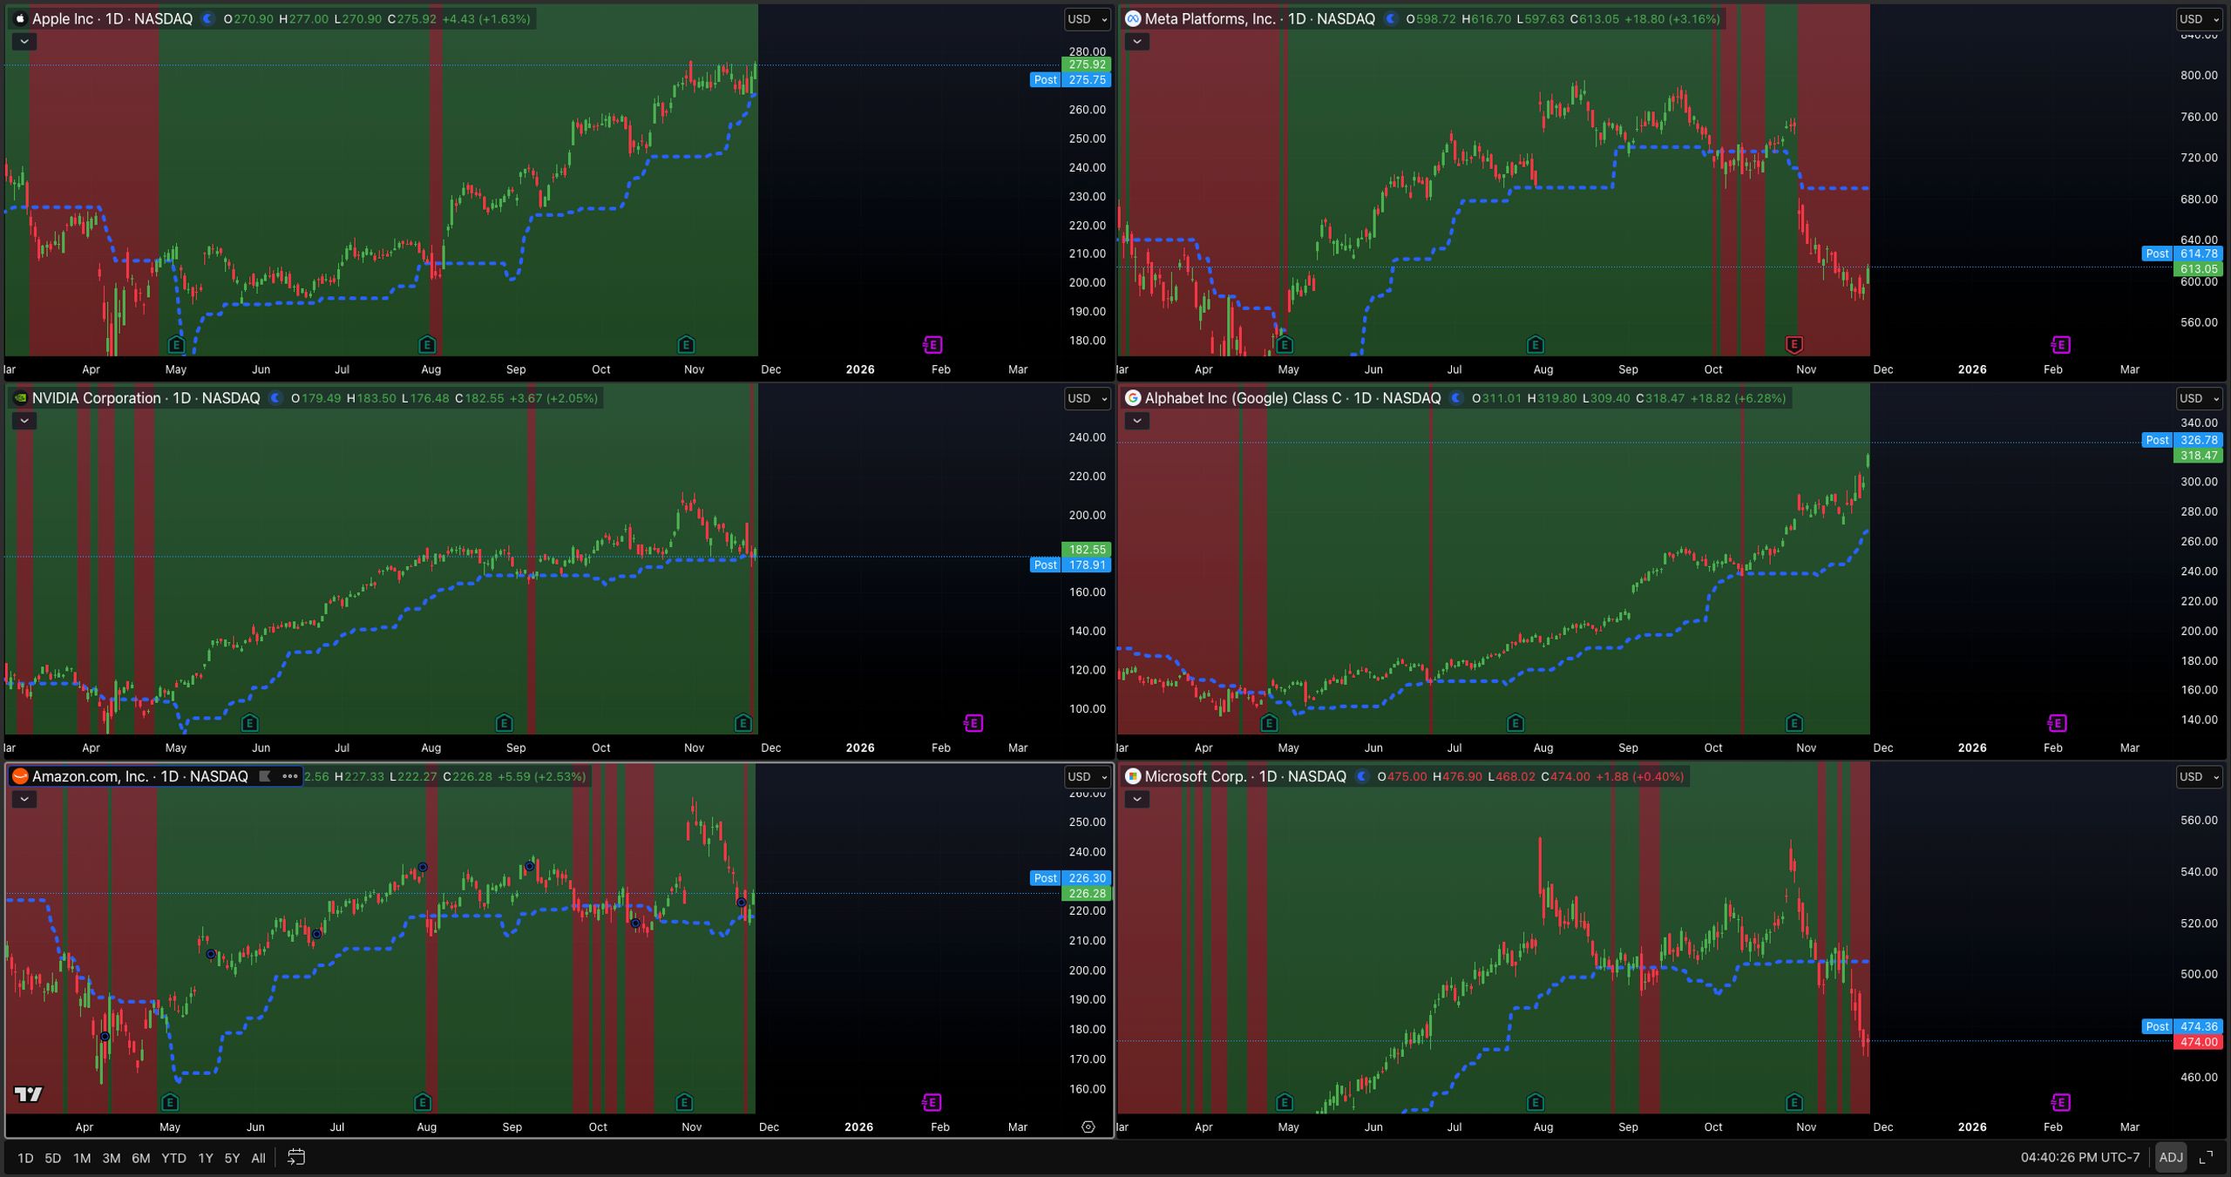
Task: Click the fullscreen icon in the bottom toolbar
Action: click(x=2206, y=1157)
